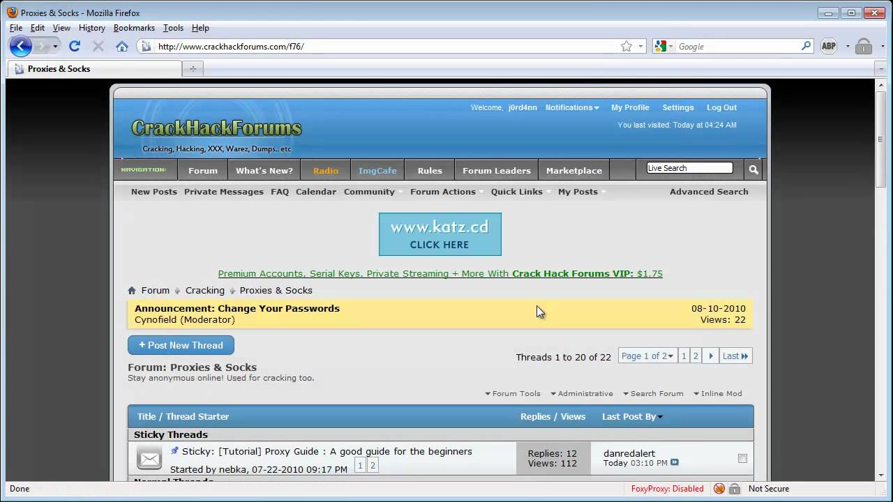
Task: Open the File menu
Action: point(16,28)
